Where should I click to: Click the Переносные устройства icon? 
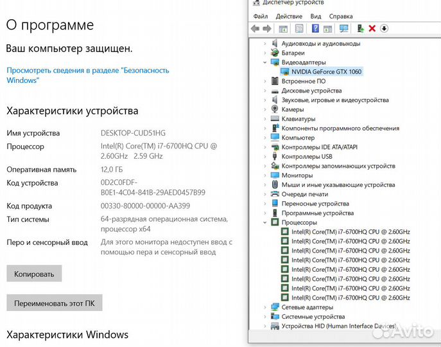(x=275, y=203)
